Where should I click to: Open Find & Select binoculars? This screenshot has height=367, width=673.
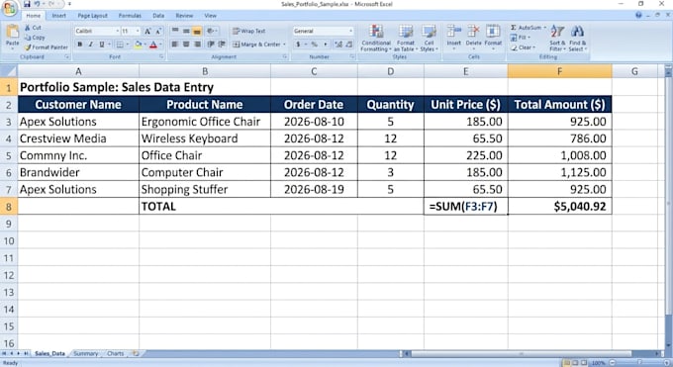[x=578, y=39]
